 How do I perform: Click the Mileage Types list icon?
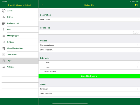[4, 36]
